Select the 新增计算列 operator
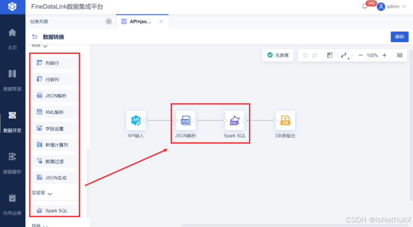 [x=55, y=145]
